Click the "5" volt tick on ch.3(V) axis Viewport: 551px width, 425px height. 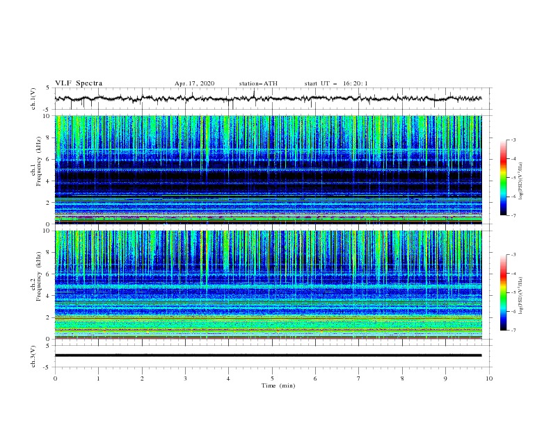click(48, 346)
